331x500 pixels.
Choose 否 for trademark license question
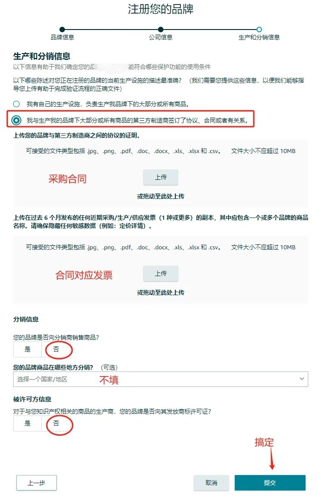click(56, 423)
